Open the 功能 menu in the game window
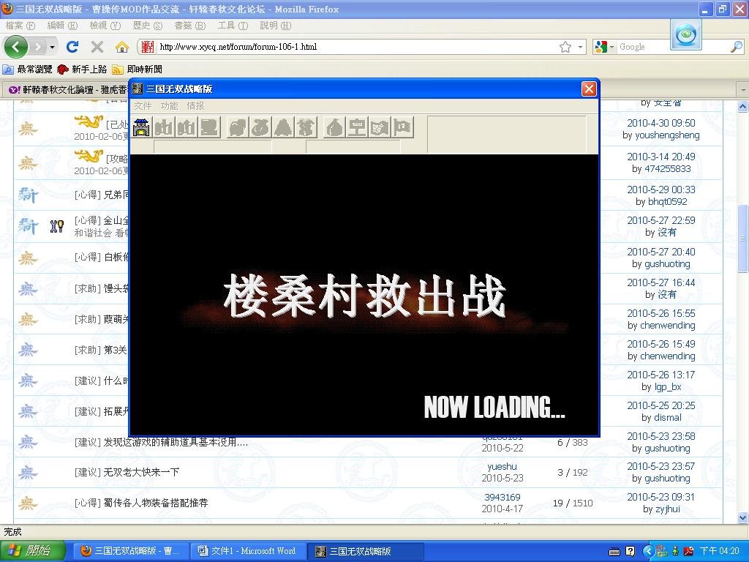749x562 pixels. [x=169, y=105]
